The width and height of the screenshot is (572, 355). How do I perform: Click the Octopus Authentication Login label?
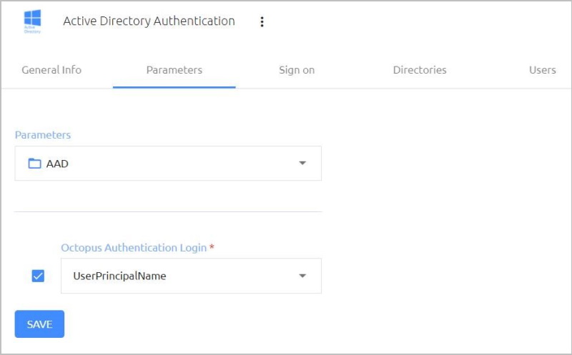(134, 248)
